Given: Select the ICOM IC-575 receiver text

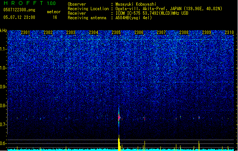Looking at the screenshot, I should 152,13.
